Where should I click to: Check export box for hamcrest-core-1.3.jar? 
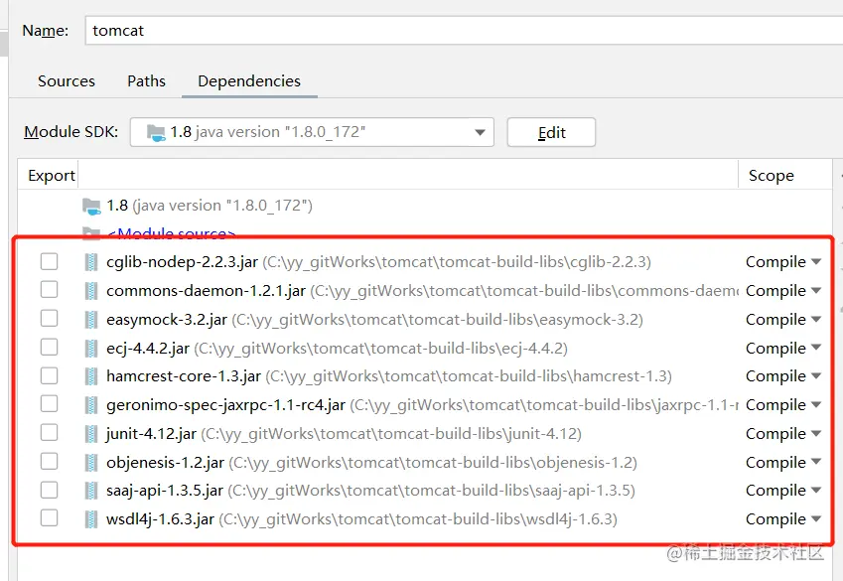pos(49,375)
